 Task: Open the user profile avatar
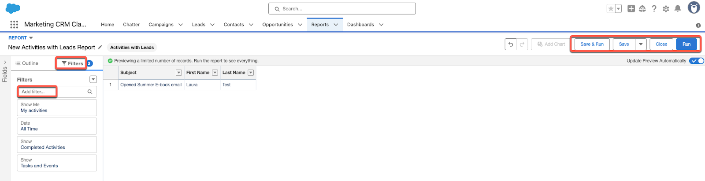click(694, 7)
